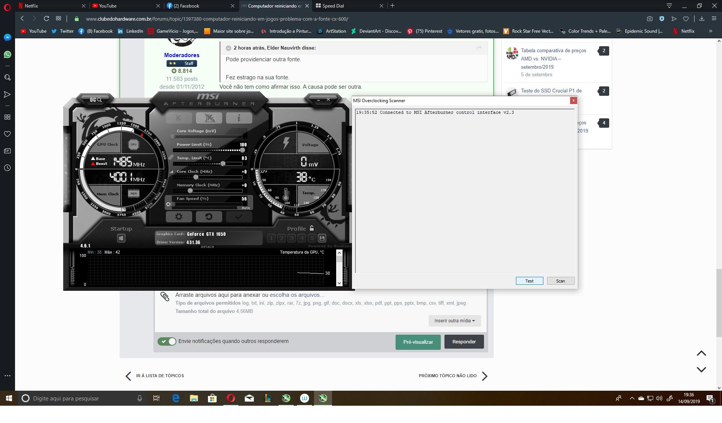This screenshot has width=722, height=423.
Task: Switch to the Speed Dial tab
Action: [349, 6]
